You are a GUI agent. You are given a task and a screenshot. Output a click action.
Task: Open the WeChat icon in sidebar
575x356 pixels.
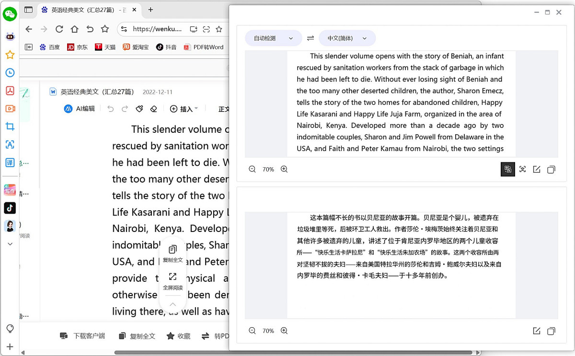[10, 14]
